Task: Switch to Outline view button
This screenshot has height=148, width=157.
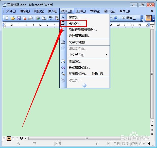Action: [x=17, y=138]
